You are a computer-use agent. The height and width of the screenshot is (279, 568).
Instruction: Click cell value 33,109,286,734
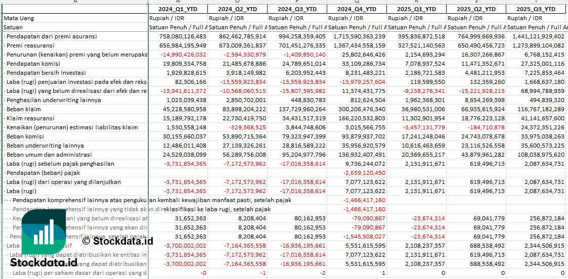click(x=363, y=64)
